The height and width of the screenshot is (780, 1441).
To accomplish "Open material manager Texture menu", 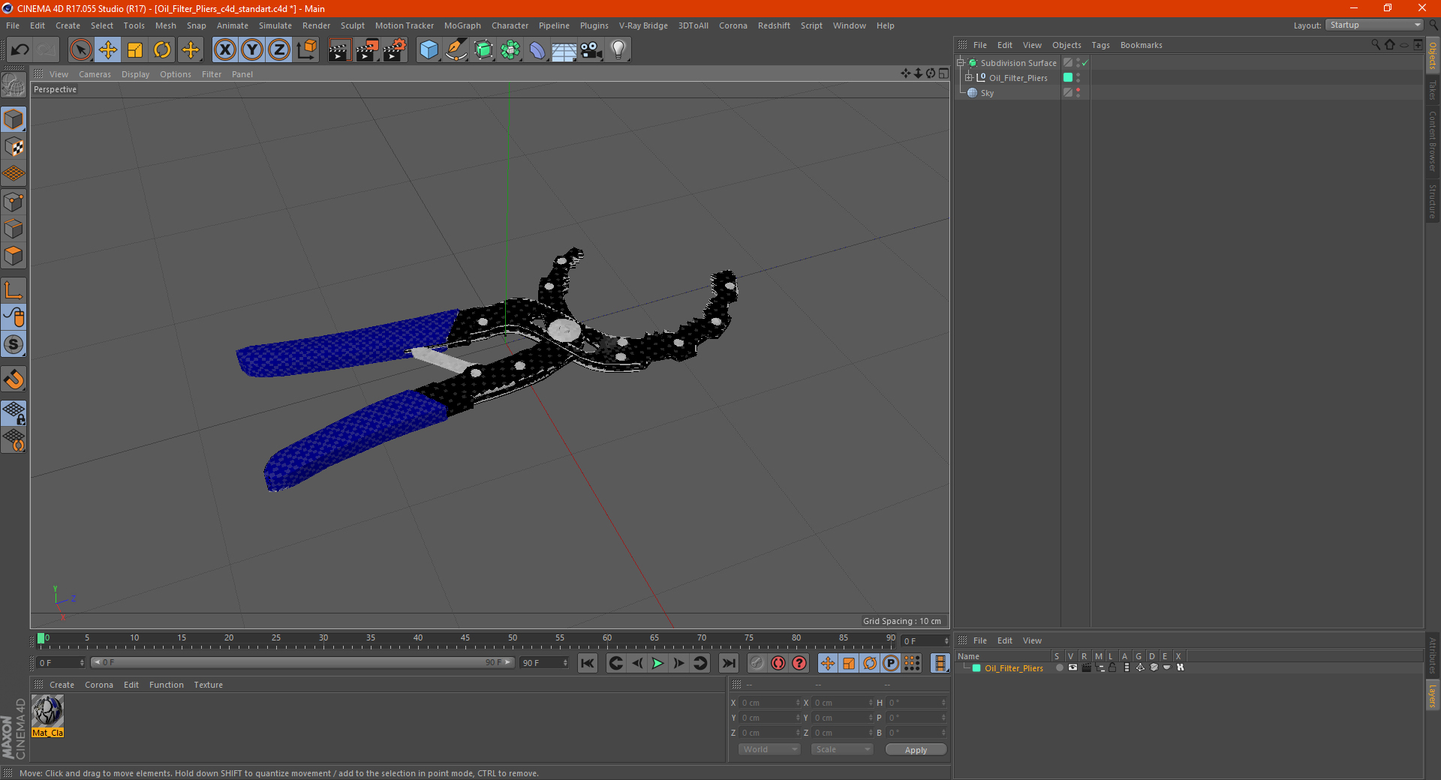I will (208, 685).
